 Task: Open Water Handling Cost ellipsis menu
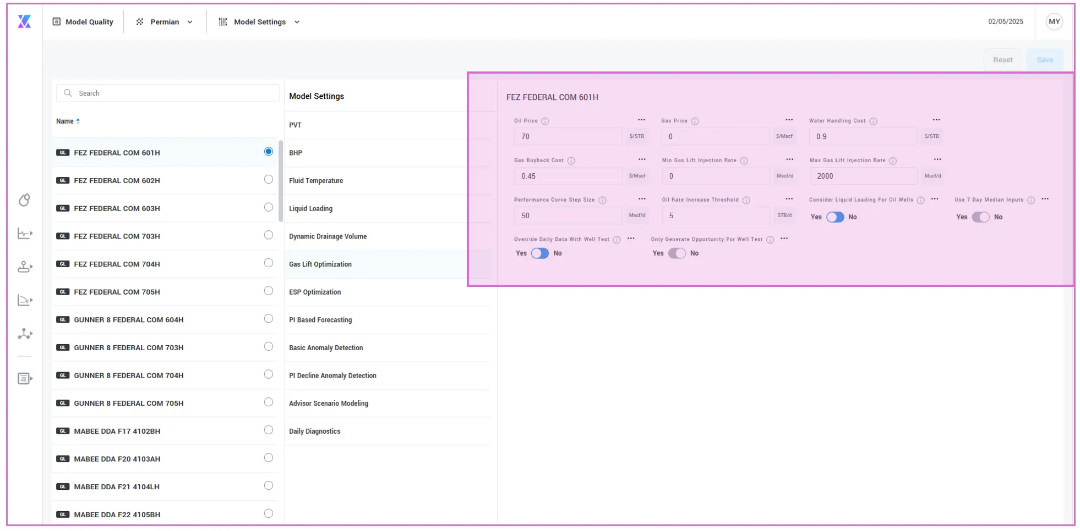click(936, 120)
